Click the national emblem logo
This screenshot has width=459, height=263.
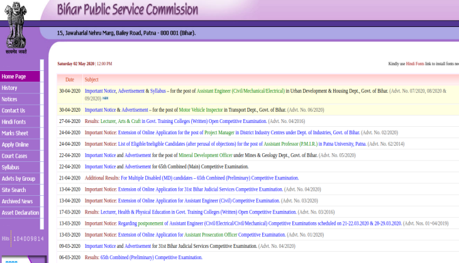[16, 28]
